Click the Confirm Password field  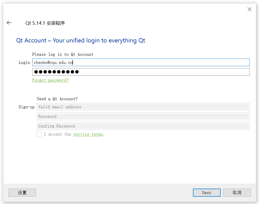(x=143, y=126)
